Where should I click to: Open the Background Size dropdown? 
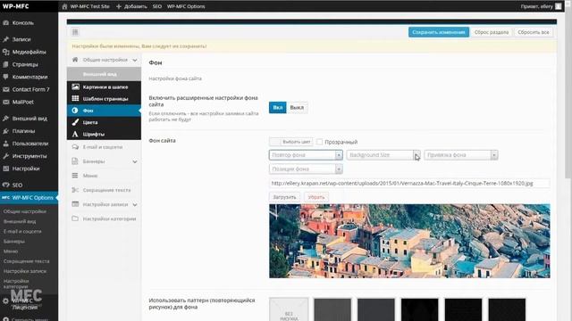click(383, 155)
